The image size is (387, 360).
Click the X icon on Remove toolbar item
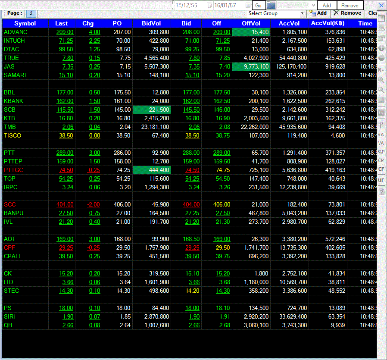(x=336, y=13)
